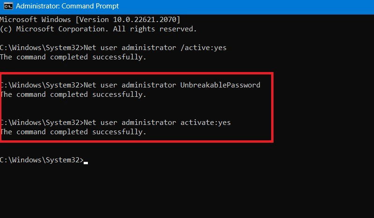Click the first "The command completed successfully." message
The image size is (374, 218).
73,57
